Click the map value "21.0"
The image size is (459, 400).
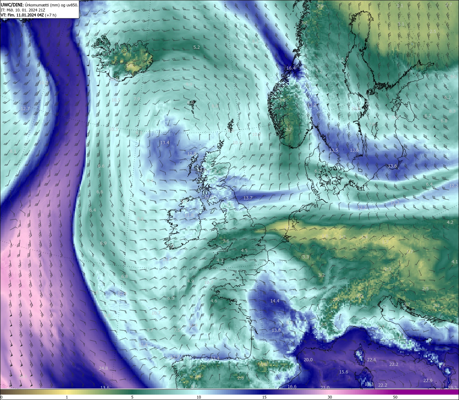point(325,387)
